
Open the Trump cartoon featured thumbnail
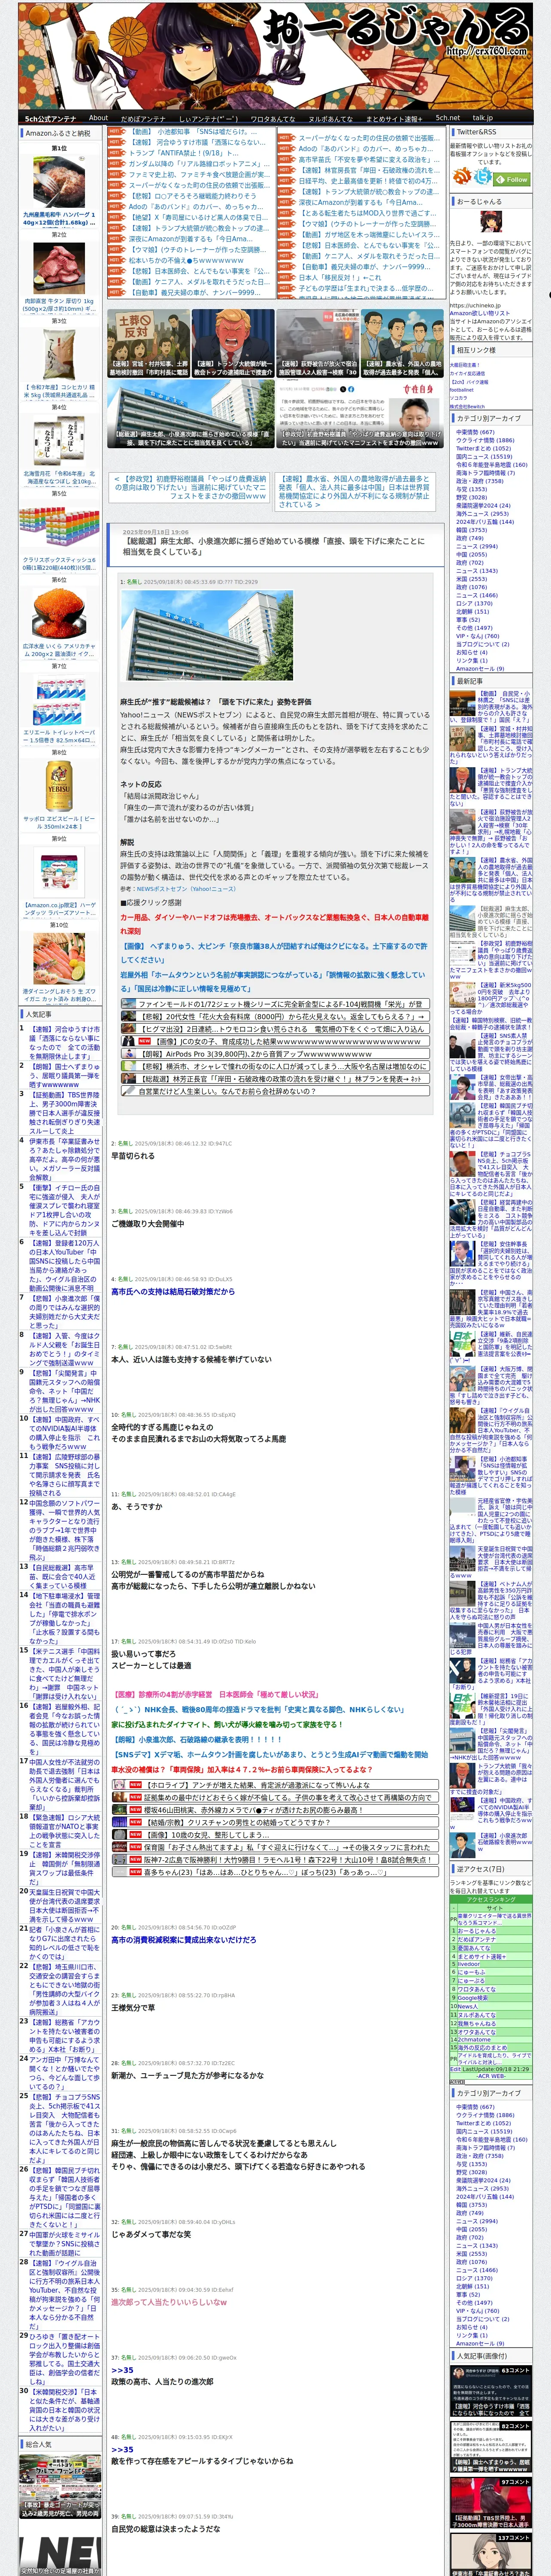[233, 343]
